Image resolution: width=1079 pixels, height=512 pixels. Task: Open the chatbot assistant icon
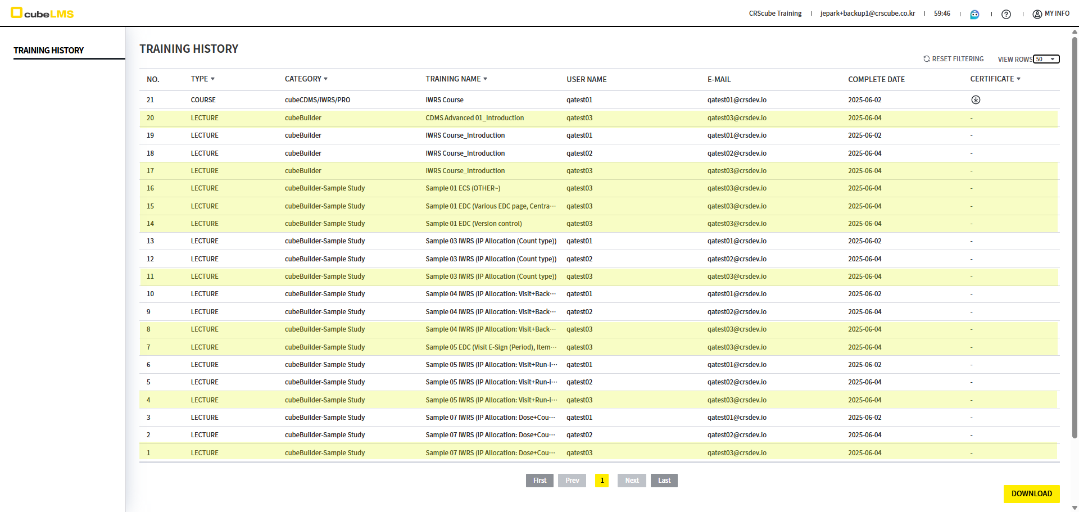tap(974, 14)
